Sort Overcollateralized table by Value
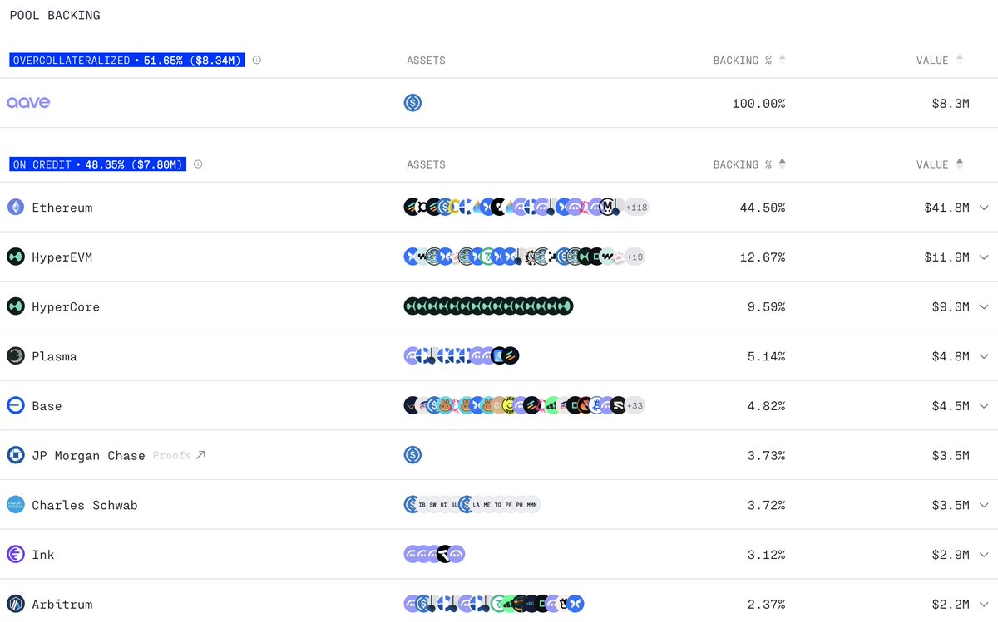998x622 pixels. point(960,61)
